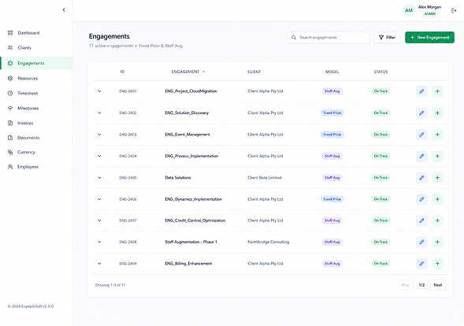
Task: Open the Filter options
Action: coord(387,37)
